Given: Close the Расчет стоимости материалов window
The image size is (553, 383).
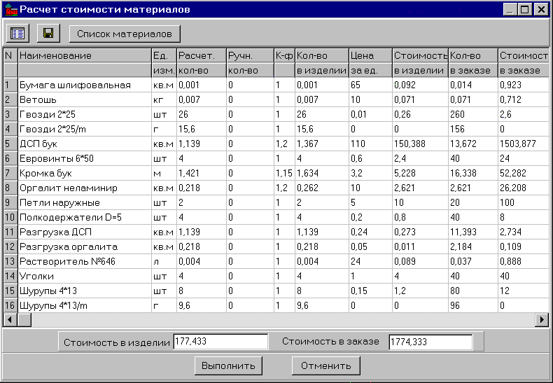Looking at the screenshot, I should pos(540,10).
